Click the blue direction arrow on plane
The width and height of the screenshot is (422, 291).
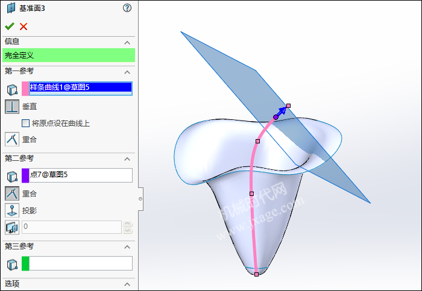point(282,111)
